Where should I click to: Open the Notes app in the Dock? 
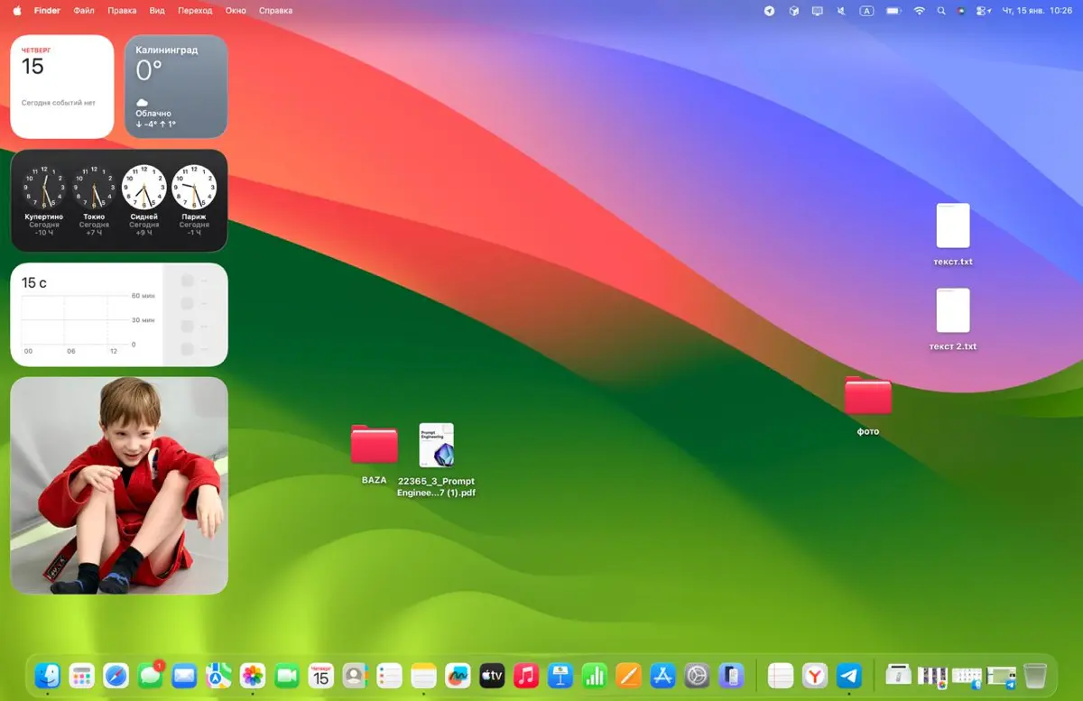pos(423,675)
